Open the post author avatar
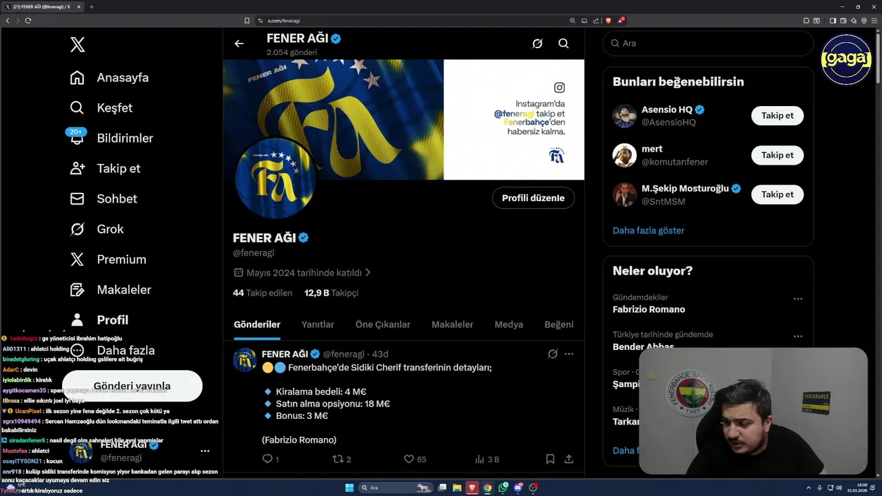 (x=245, y=360)
